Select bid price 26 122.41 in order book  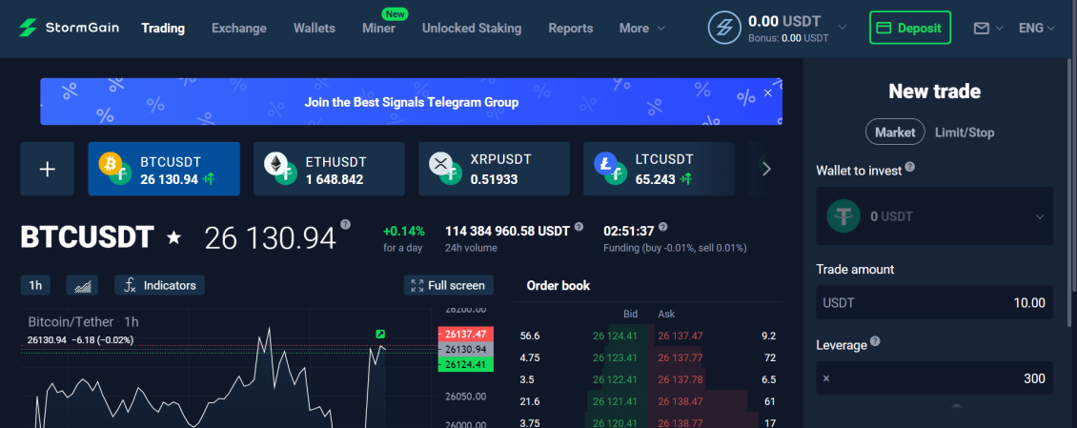pos(616,379)
